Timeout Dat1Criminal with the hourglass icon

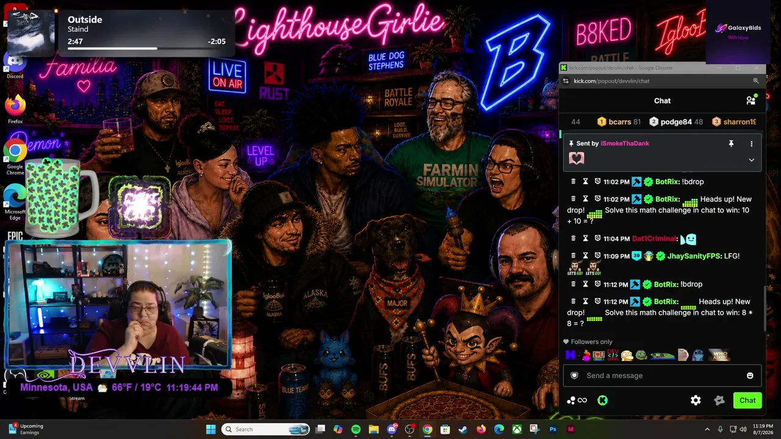click(x=585, y=238)
